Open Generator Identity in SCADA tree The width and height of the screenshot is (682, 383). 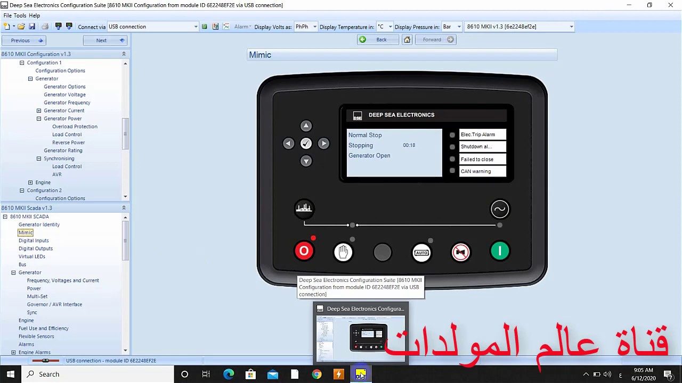click(39, 224)
